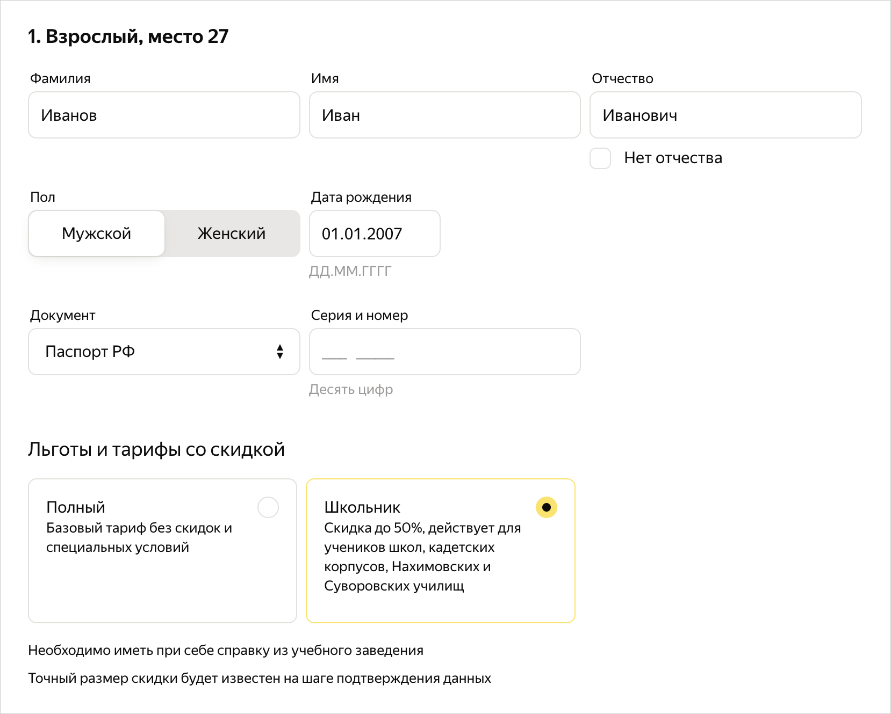891x714 pixels.
Task: Click the Отчество field containing Иванович
Action: [725, 115]
